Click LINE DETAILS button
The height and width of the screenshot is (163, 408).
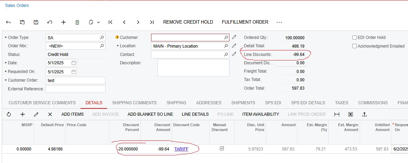point(195,114)
